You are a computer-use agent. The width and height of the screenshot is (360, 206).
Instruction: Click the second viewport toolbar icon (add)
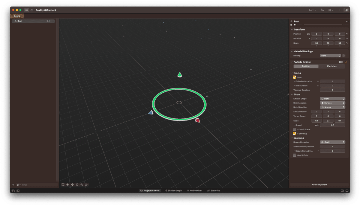pyautogui.click(x=67, y=185)
